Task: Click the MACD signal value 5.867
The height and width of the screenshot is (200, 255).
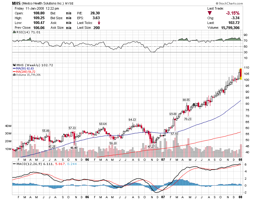Action: tap(59, 164)
